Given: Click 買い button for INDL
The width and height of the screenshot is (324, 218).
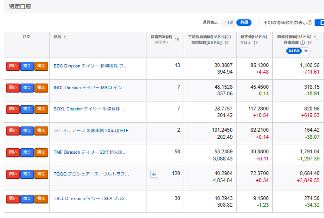Looking at the screenshot, I should (x=13, y=88).
